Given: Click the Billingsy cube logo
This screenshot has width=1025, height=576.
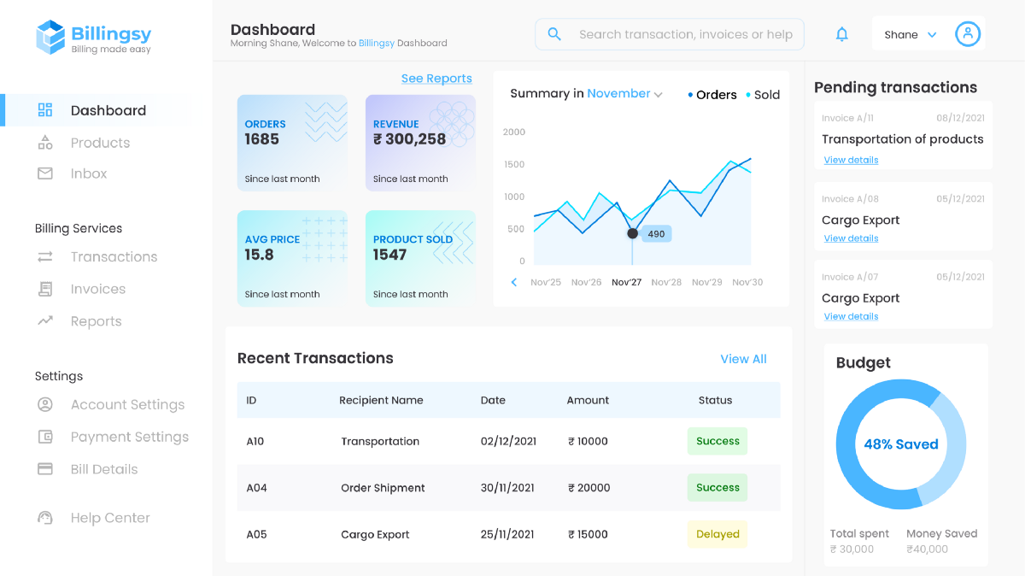Looking at the screenshot, I should tap(50, 37).
